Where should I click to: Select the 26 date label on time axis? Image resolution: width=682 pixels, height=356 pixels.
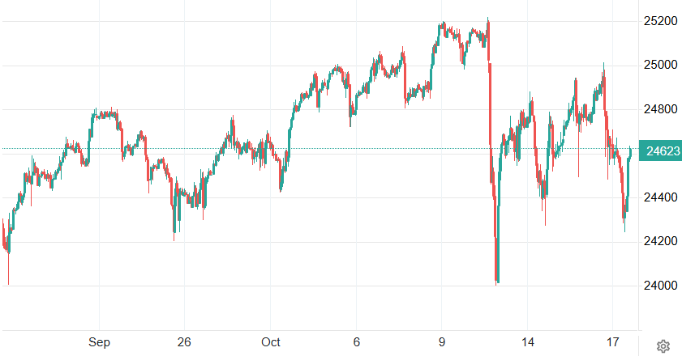point(184,342)
